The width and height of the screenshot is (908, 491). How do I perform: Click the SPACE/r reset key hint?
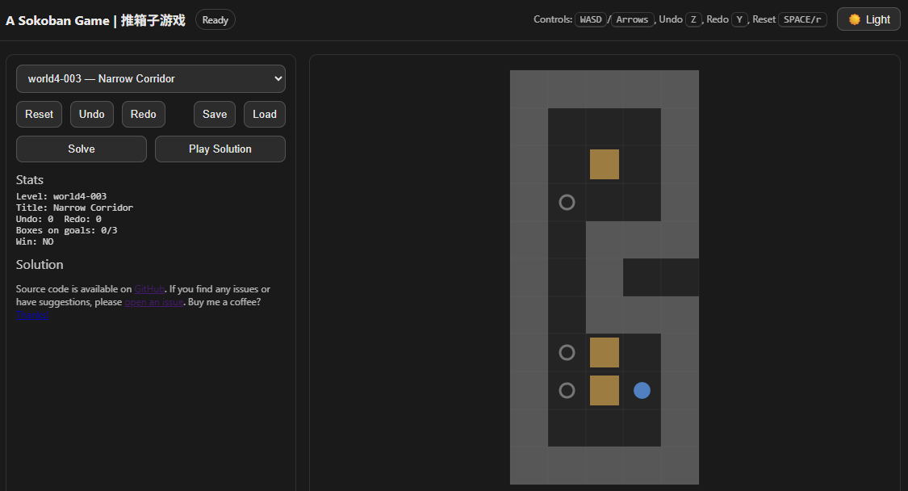(x=802, y=19)
